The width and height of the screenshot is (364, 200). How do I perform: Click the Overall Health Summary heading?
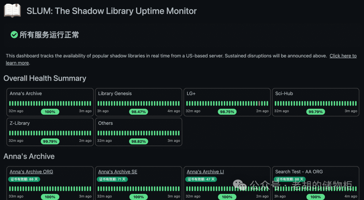45,78
